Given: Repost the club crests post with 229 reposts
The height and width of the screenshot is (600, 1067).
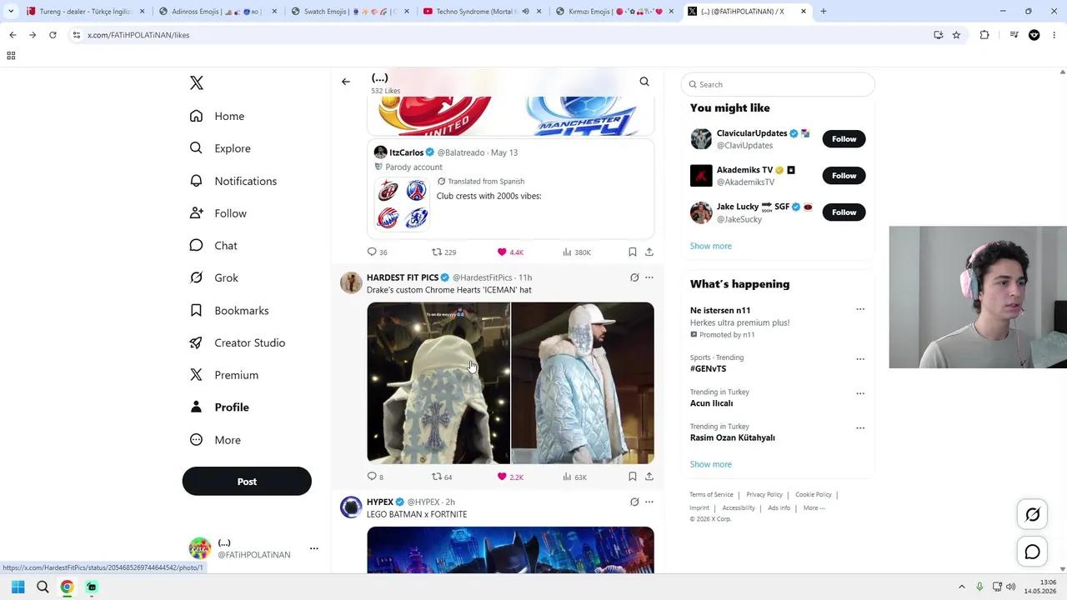Looking at the screenshot, I should click(x=437, y=252).
